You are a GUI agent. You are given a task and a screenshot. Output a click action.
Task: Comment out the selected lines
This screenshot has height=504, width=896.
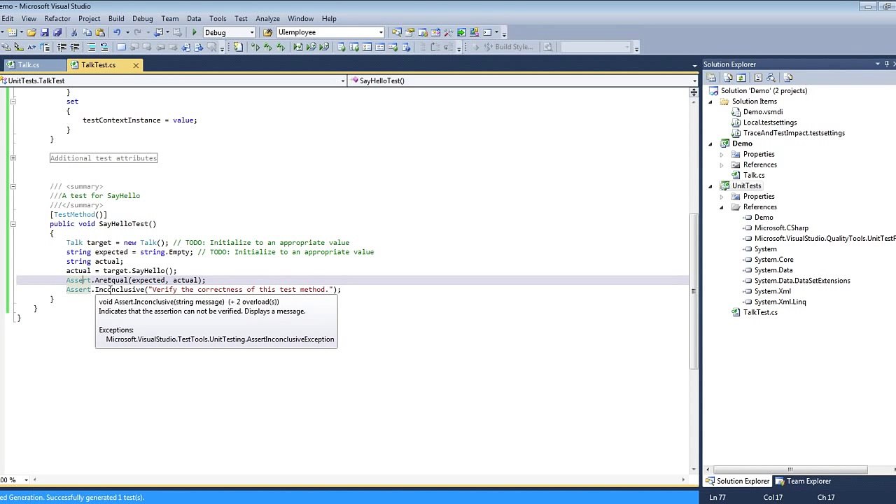[x=91, y=47]
